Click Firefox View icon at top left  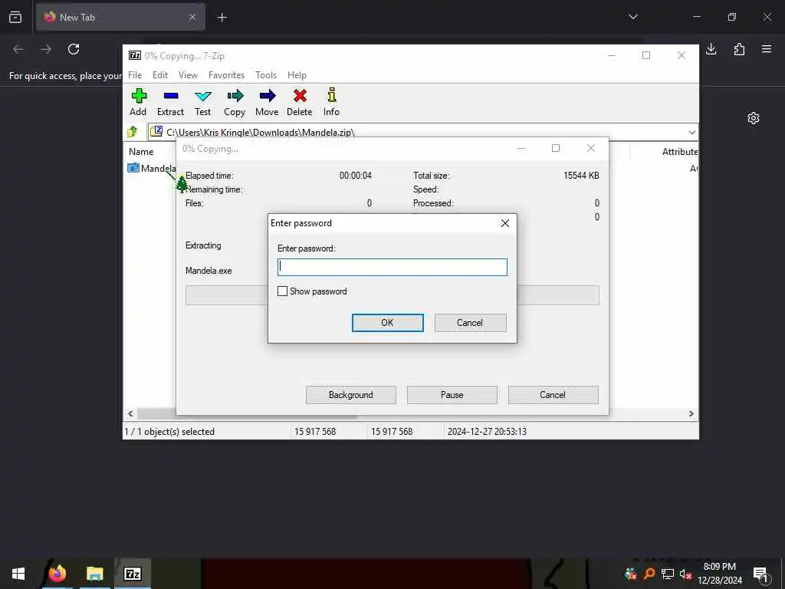(x=15, y=17)
